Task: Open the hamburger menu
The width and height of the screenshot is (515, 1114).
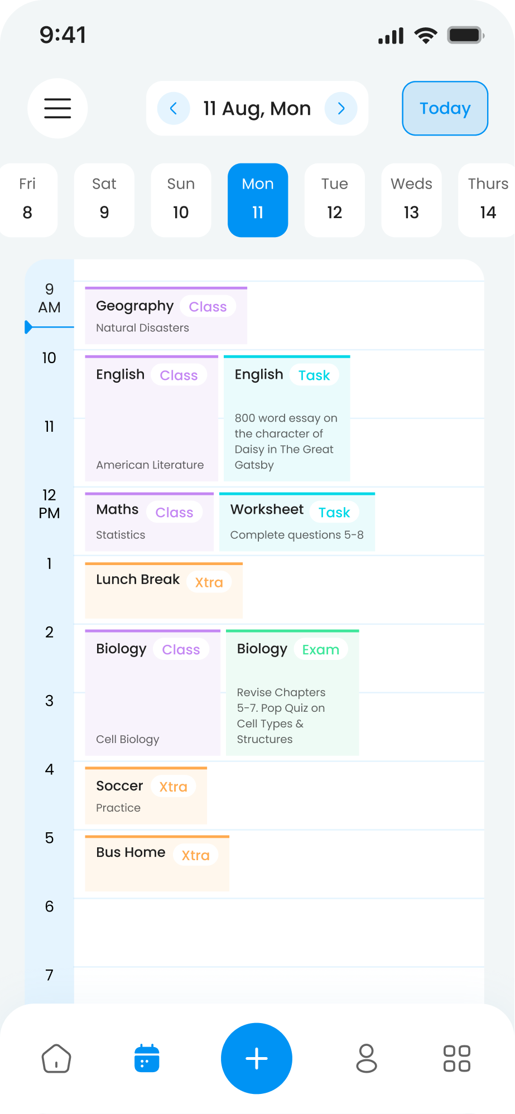Action: tap(57, 108)
